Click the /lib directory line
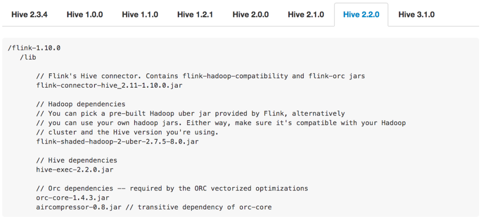Image resolution: width=481 pixels, height=218 pixels. (x=28, y=57)
